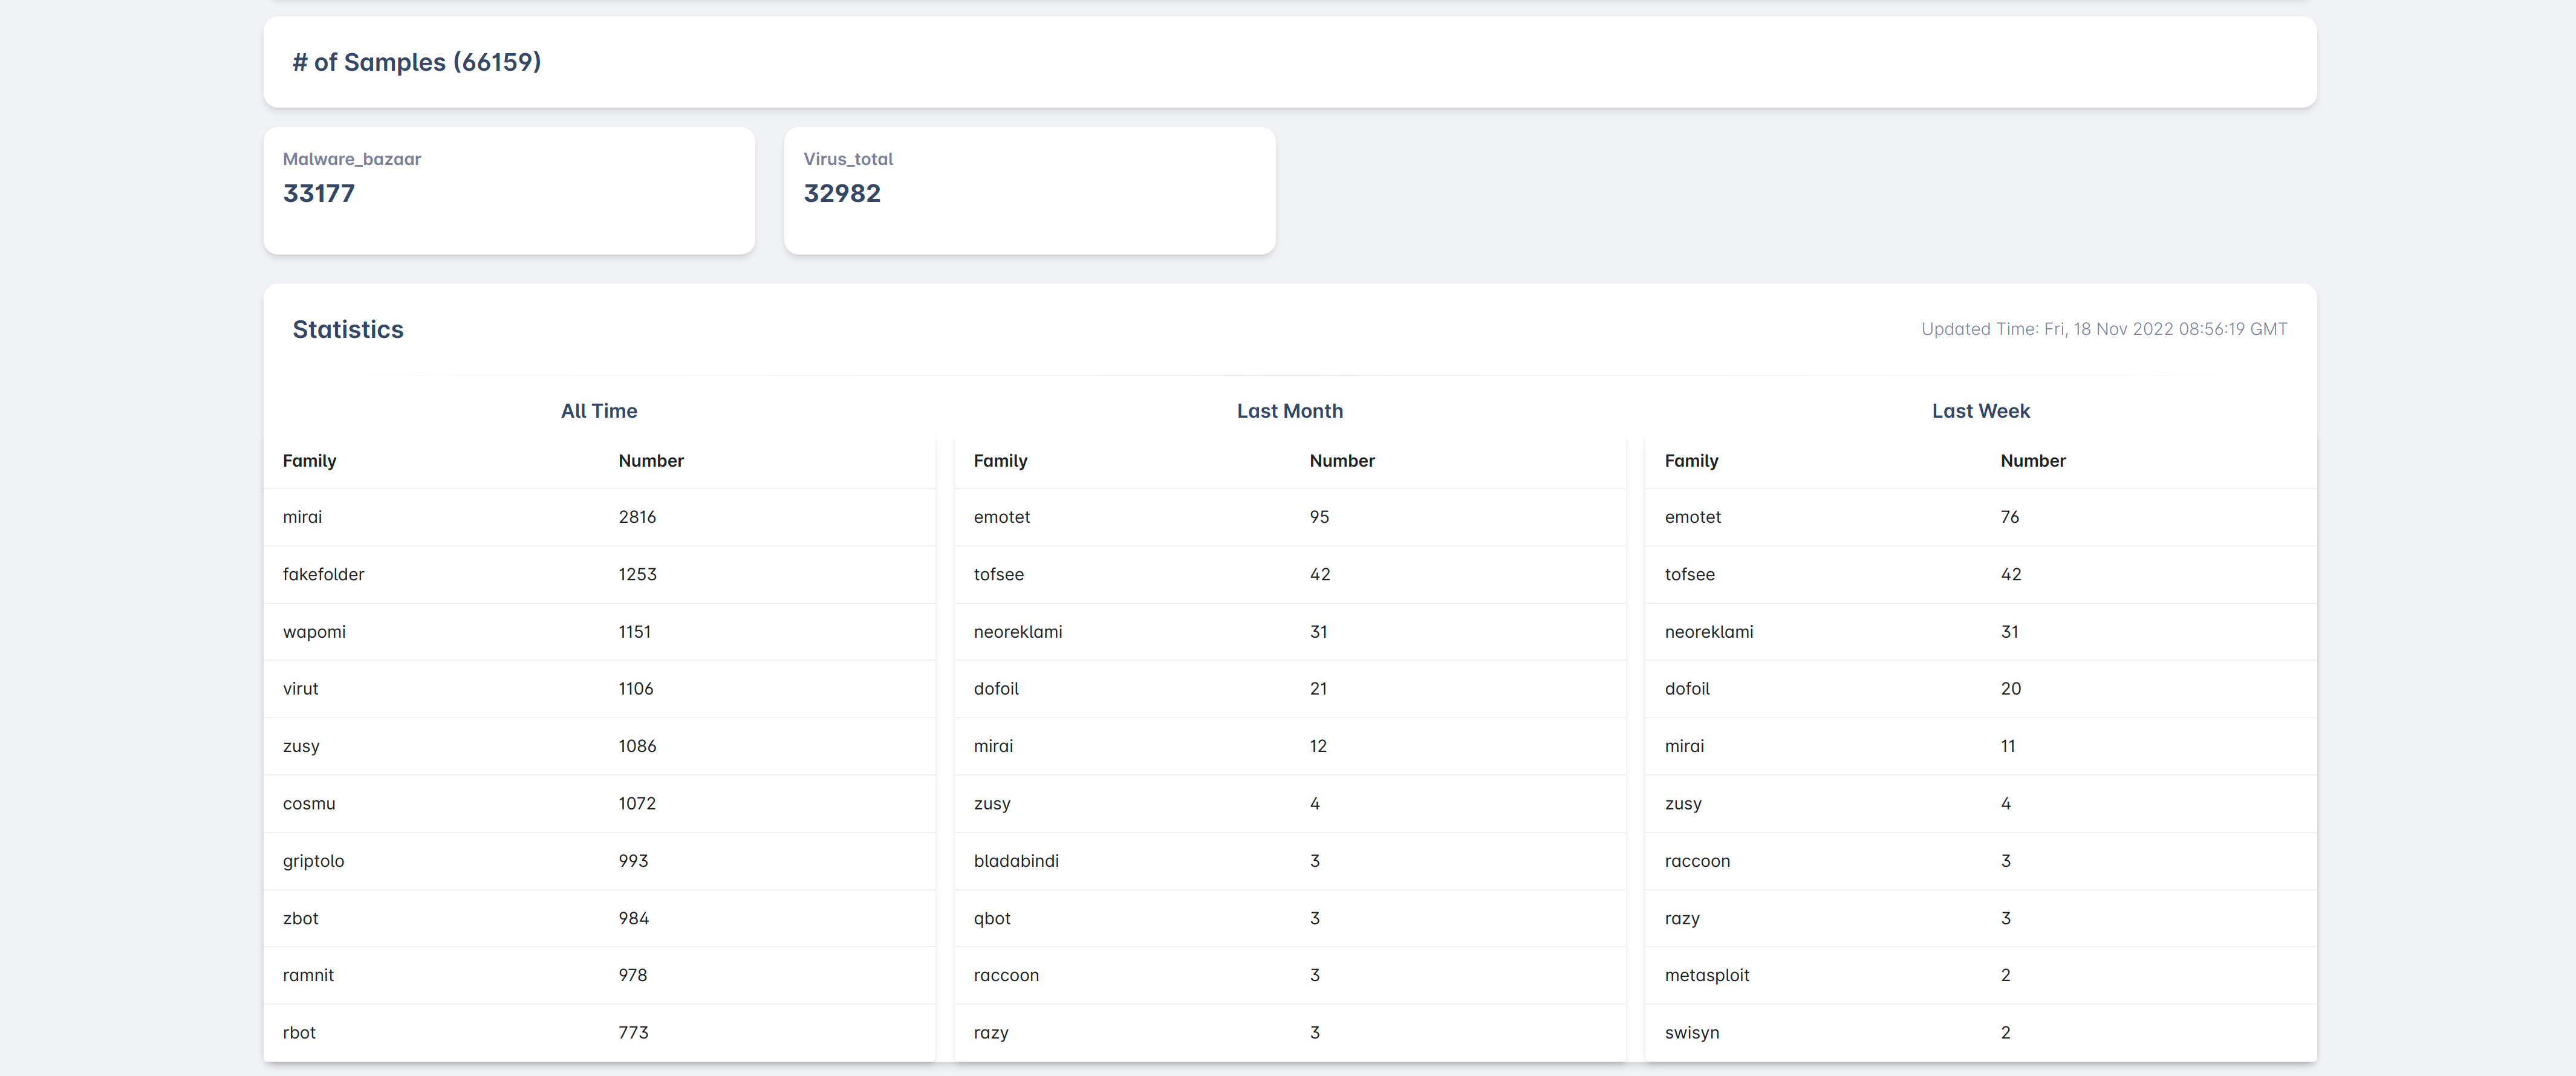The height and width of the screenshot is (1076, 2576).
Task: Select the Last Week table heading
Action: [x=1980, y=411]
